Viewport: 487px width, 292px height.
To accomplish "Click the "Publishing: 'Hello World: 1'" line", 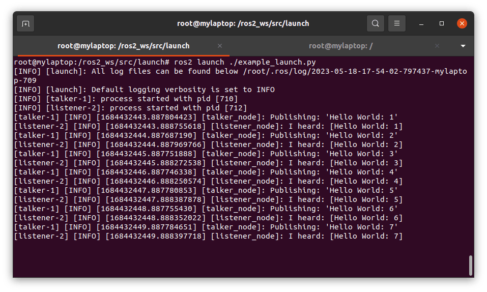I will tap(206, 117).
